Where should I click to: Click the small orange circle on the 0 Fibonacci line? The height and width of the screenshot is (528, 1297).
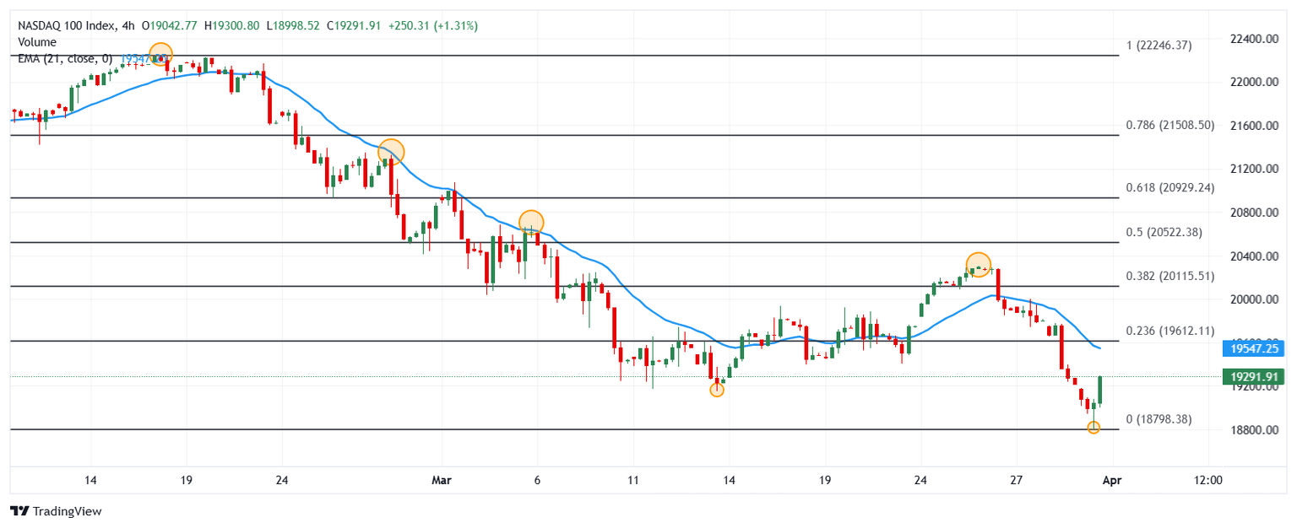point(1093,428)
